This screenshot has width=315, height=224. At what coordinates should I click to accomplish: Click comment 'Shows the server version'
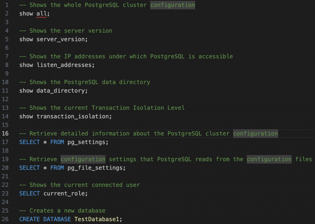pyautogui.click(x=66, y=31)
